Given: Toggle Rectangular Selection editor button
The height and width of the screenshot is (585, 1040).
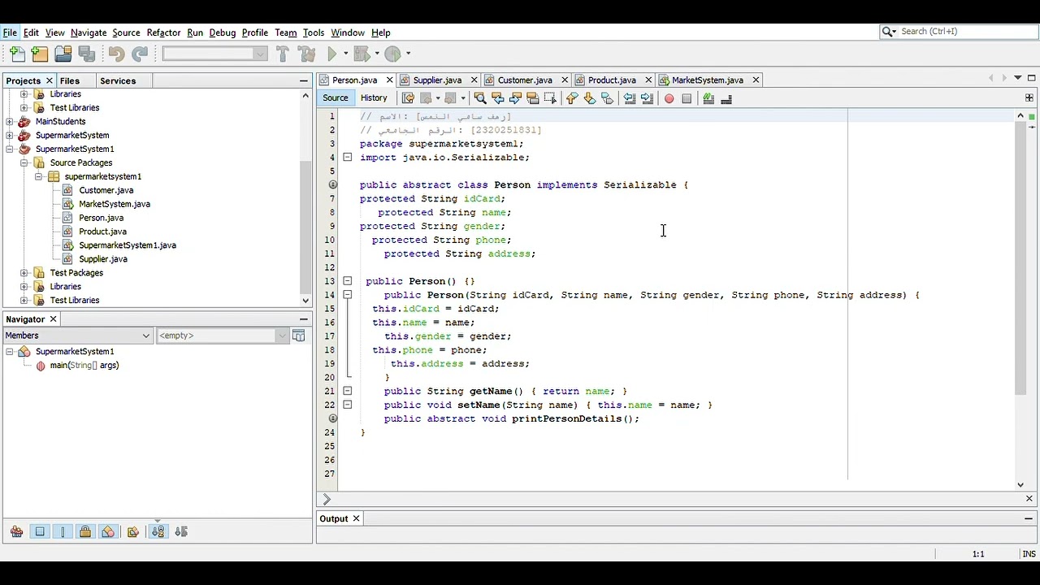Looking at the screenshot, I should (x=550, y=98).
